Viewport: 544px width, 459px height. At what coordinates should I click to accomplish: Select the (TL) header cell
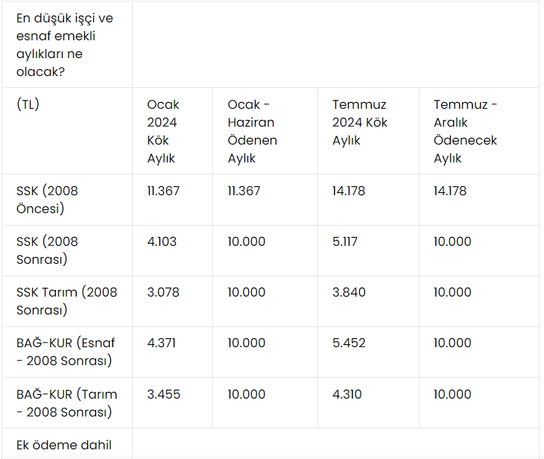(28, 104)
